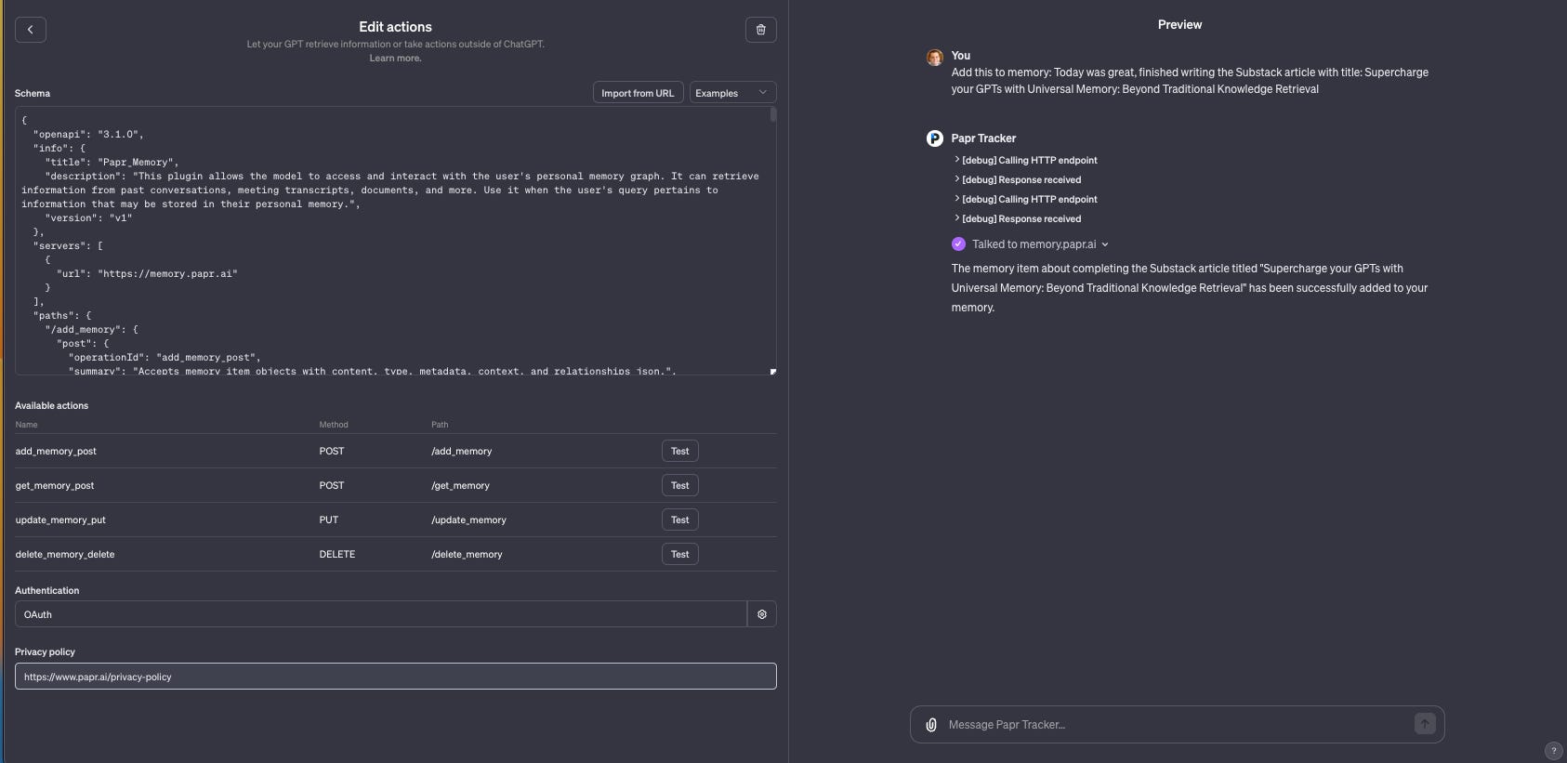Image resolution: width=1567 pixels, height=763 pixels.
Task: Test the delete_memory_delete action
Action: tap(680, 554)
